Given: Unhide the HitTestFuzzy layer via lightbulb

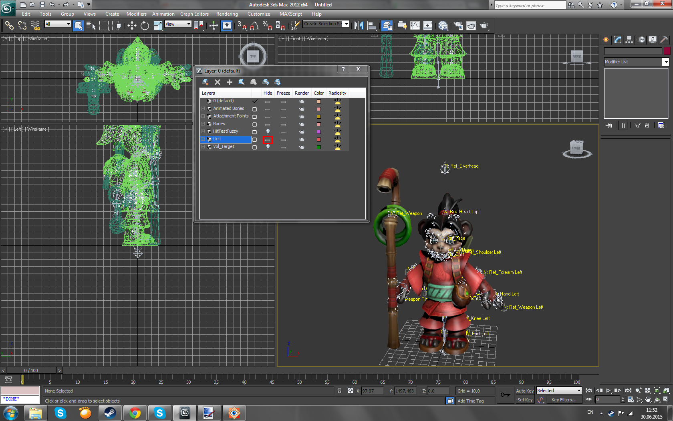Looking at the screenshot, I should pyautogui.click(x=268, y=132).
